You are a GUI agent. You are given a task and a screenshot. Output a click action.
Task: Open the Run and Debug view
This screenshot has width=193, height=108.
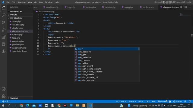coord(4,30)
